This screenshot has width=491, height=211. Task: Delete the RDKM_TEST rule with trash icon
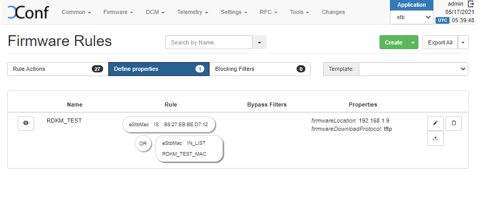pos(454,123)
